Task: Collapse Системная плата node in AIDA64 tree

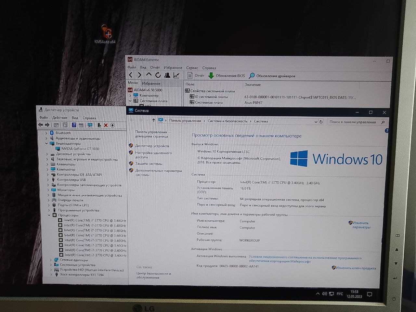Action: coord(130,101)
